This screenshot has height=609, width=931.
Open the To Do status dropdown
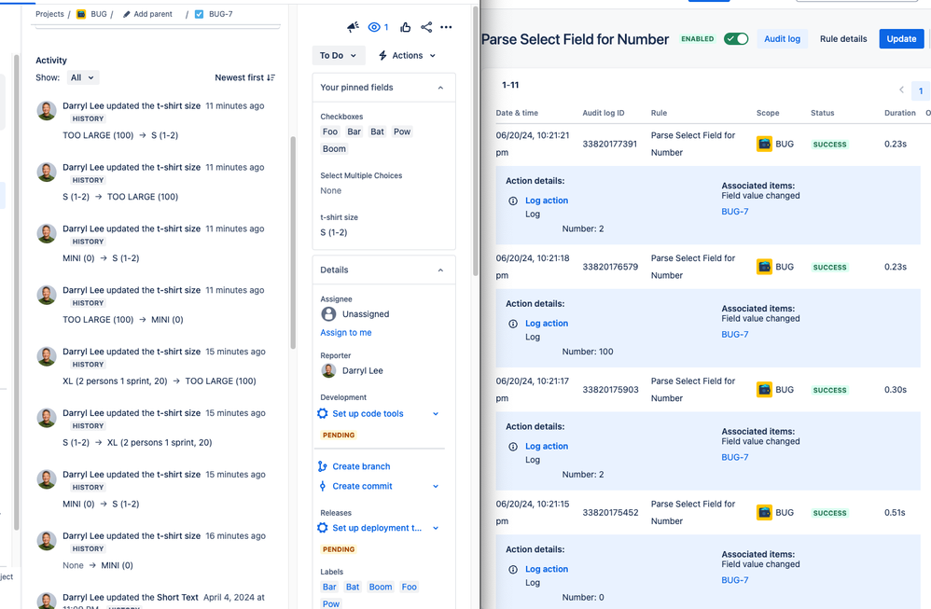coord(338,55)
